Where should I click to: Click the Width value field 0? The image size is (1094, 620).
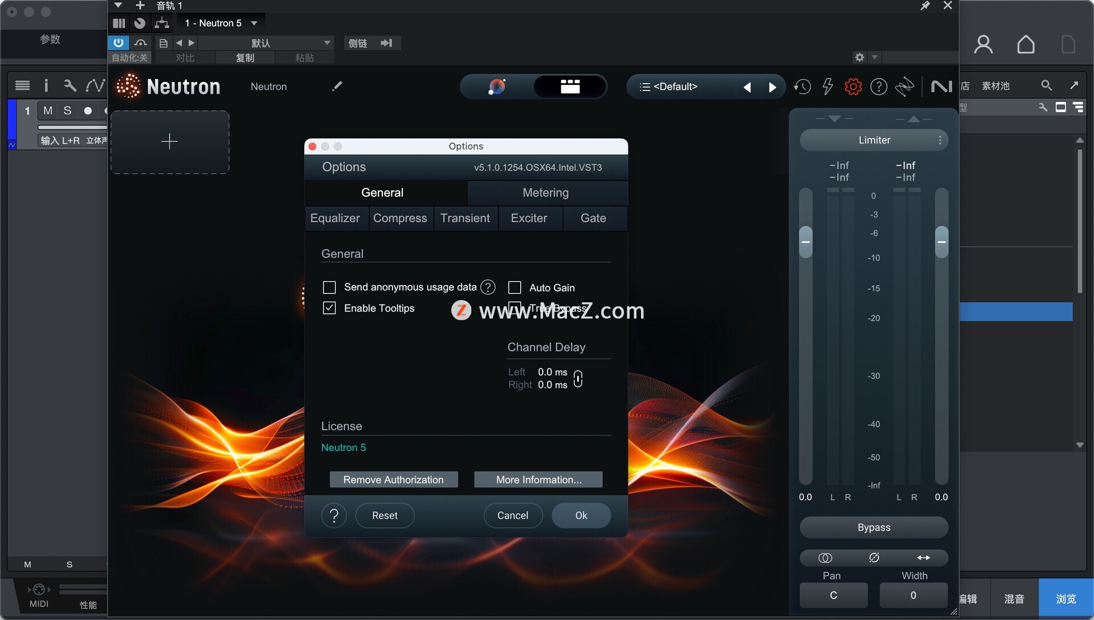(913, 595)
